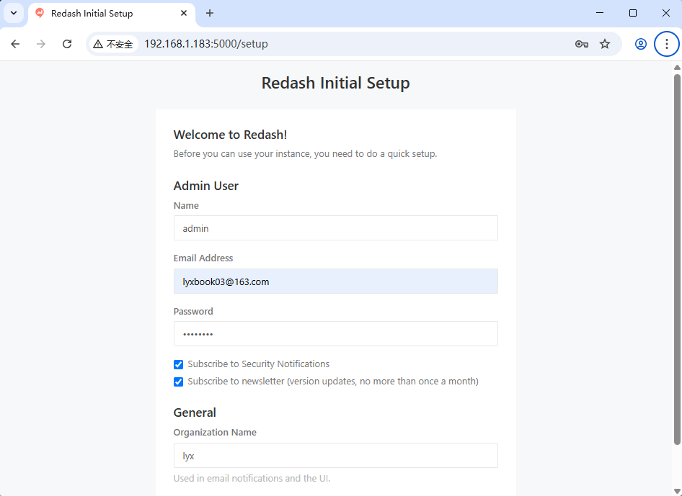The image size is (682, 496).
Task: Focus the Name input field
Action: (x=335, y=228)
